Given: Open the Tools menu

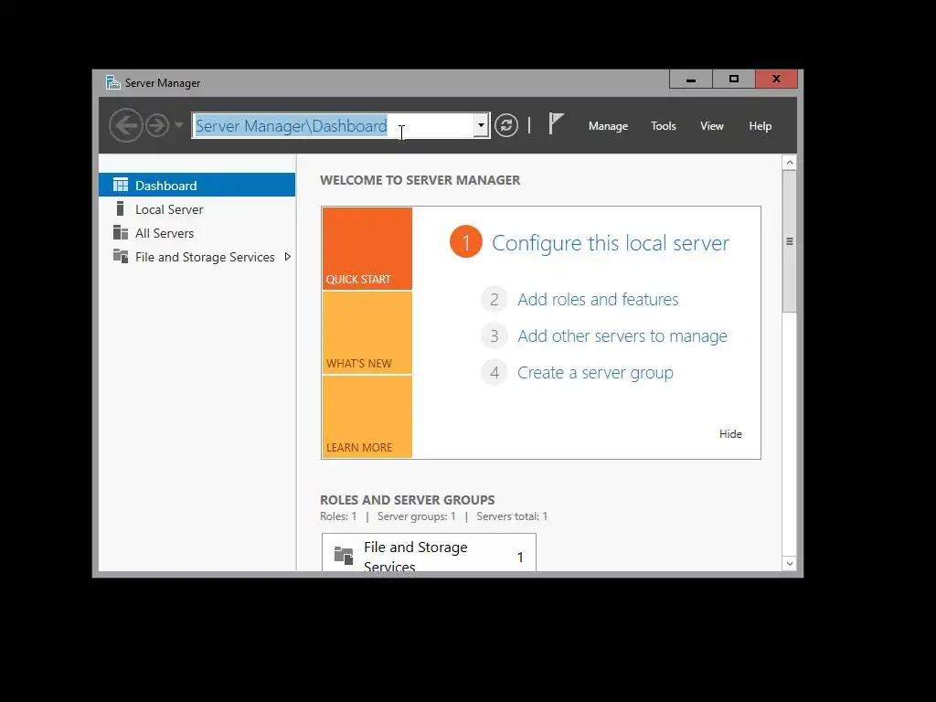Looking at the screenshot, I should click(x=664, y=126).
